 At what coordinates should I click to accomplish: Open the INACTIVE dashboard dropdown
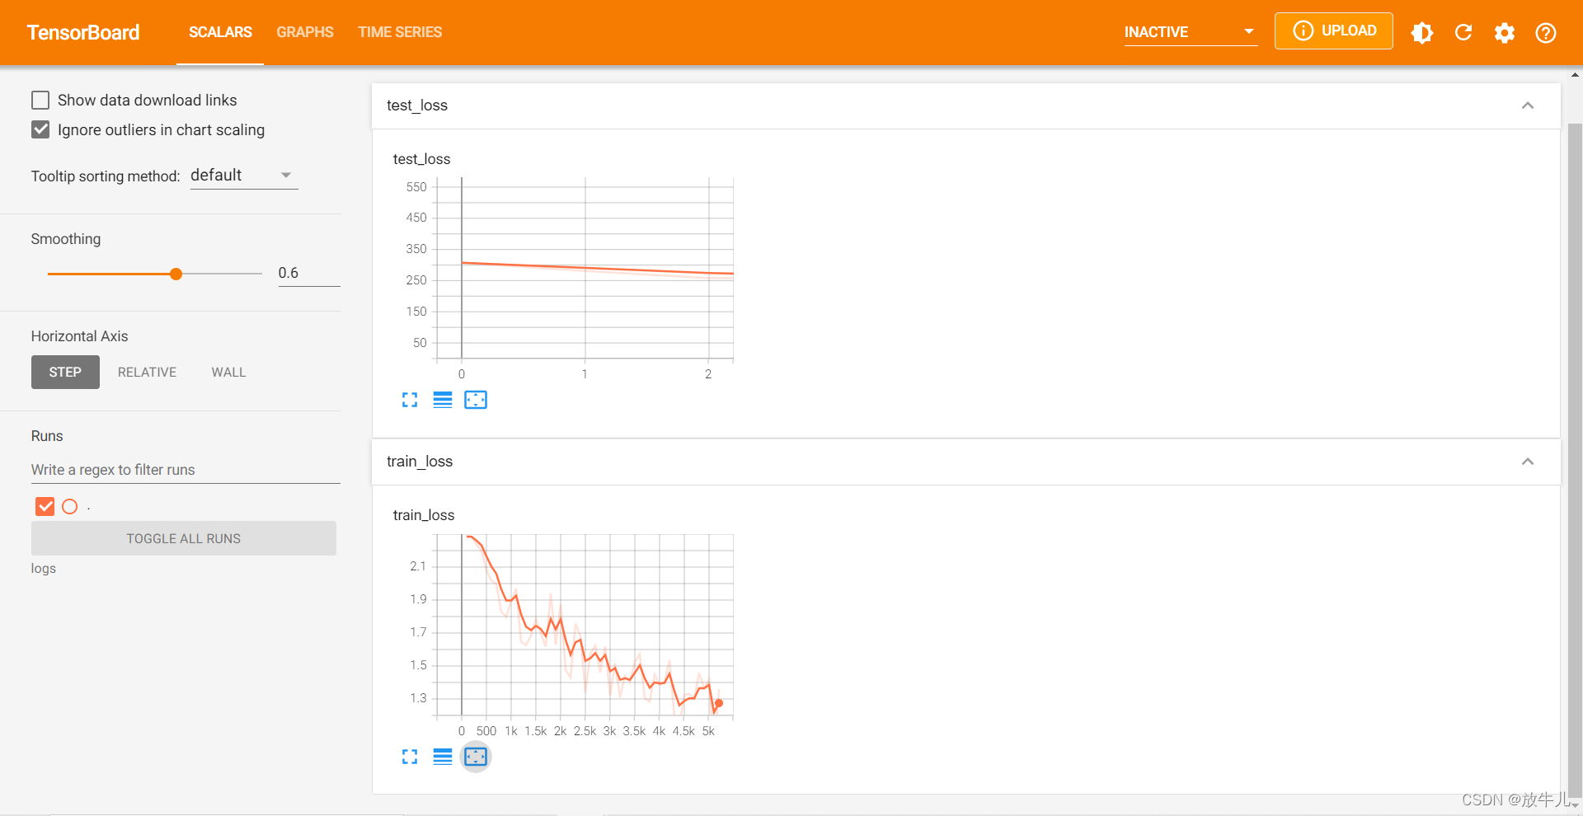point(1190,31)
